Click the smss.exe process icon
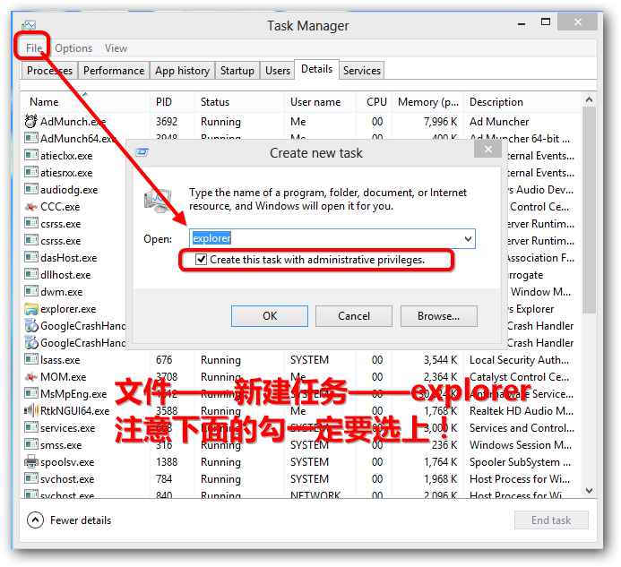The width and height of the screenshot is (621, 567). (x=30, y=444)
